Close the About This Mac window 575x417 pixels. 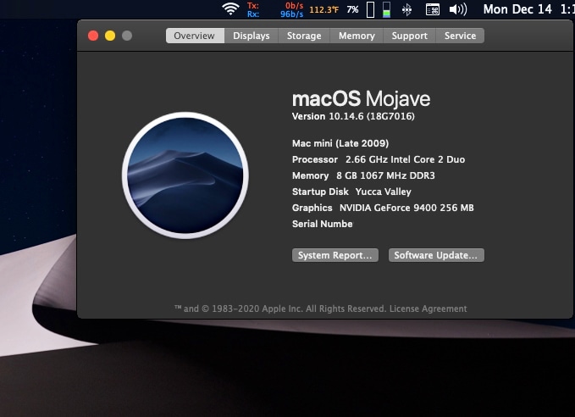tap(93, 36)
